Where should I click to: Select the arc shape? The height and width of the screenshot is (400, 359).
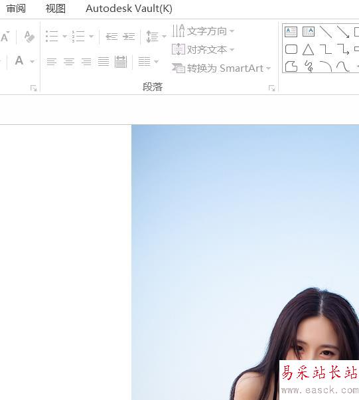[326, 66]
